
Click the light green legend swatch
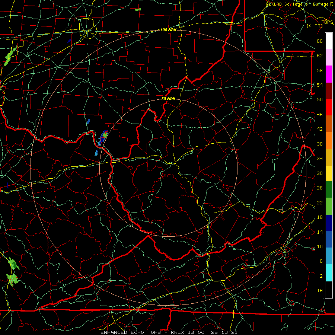click(x=329, y=206)
